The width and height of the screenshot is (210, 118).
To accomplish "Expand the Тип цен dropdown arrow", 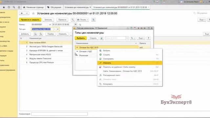I will pos(55,29).
